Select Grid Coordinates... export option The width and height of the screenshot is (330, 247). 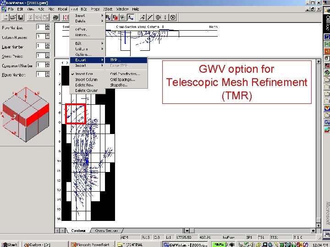coord(126,74)
